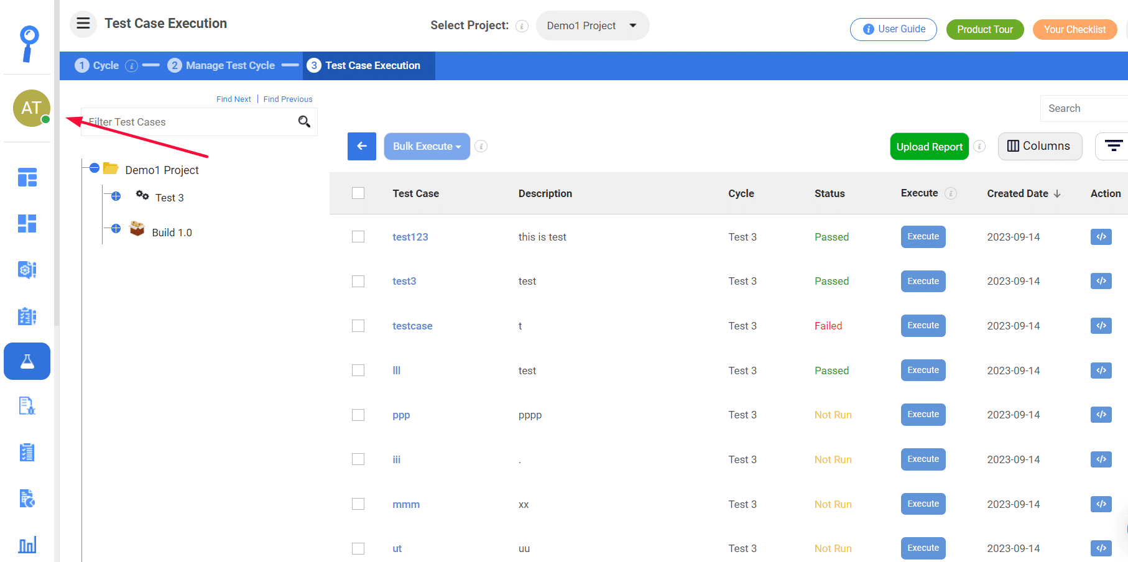
Task: Click info icon next to Upload Report
Action: [x=979, y=146]
